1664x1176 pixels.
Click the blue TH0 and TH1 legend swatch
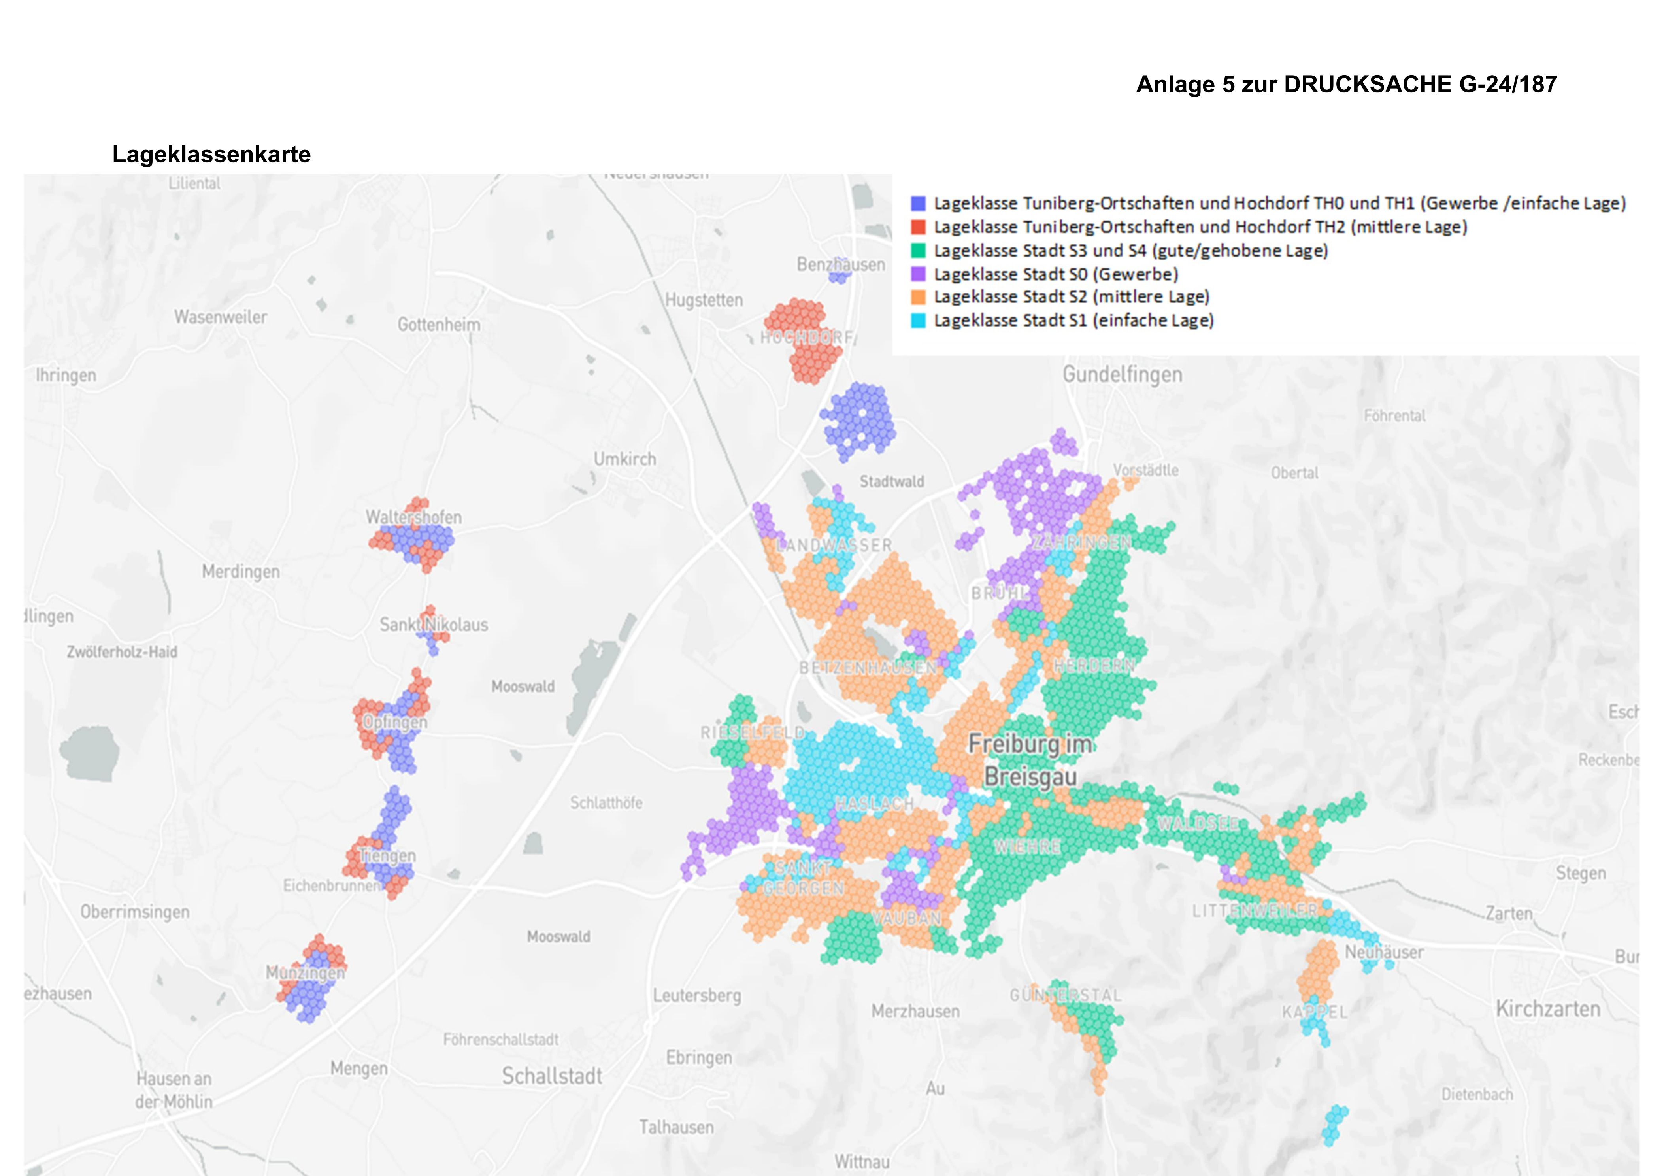(917, 204)
